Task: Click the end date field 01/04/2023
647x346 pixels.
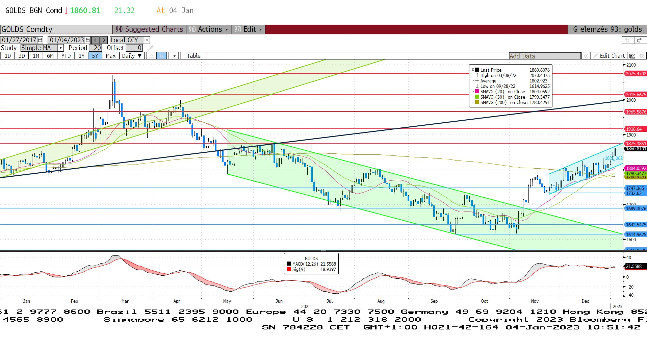Action: [67, 40]
